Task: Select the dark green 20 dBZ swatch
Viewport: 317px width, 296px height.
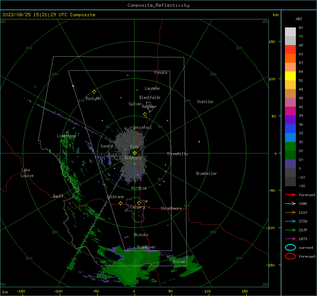Action: [290, 155]
